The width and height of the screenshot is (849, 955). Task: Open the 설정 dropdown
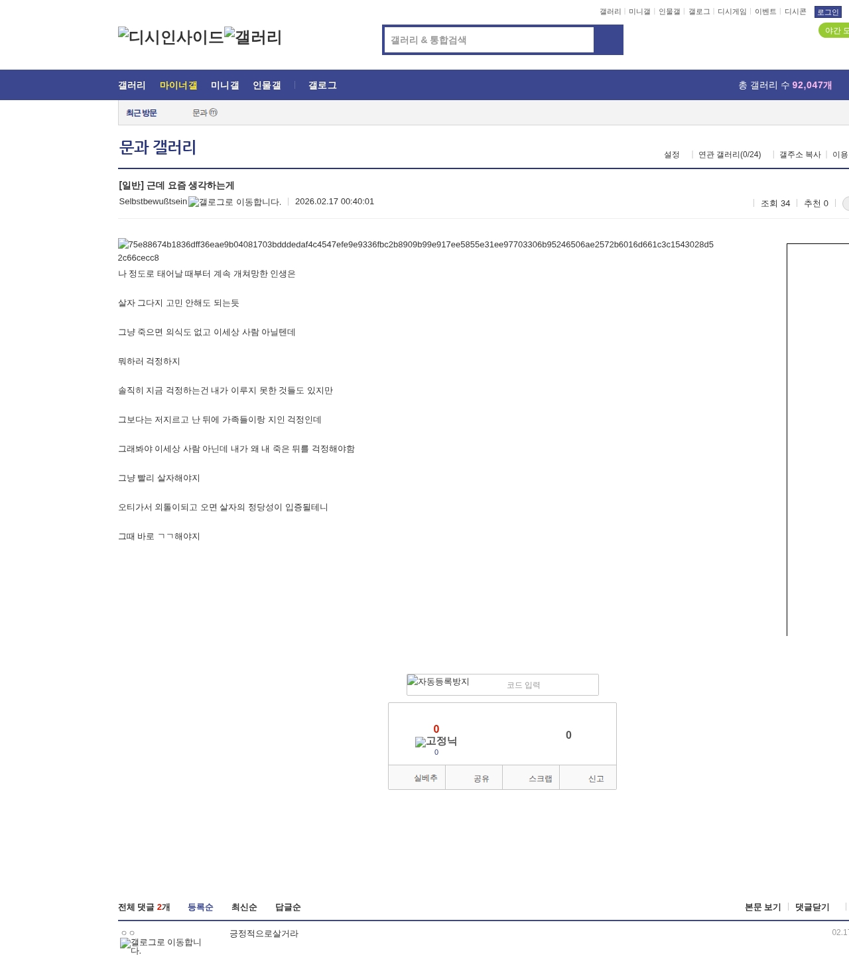(x=672, y=155)
